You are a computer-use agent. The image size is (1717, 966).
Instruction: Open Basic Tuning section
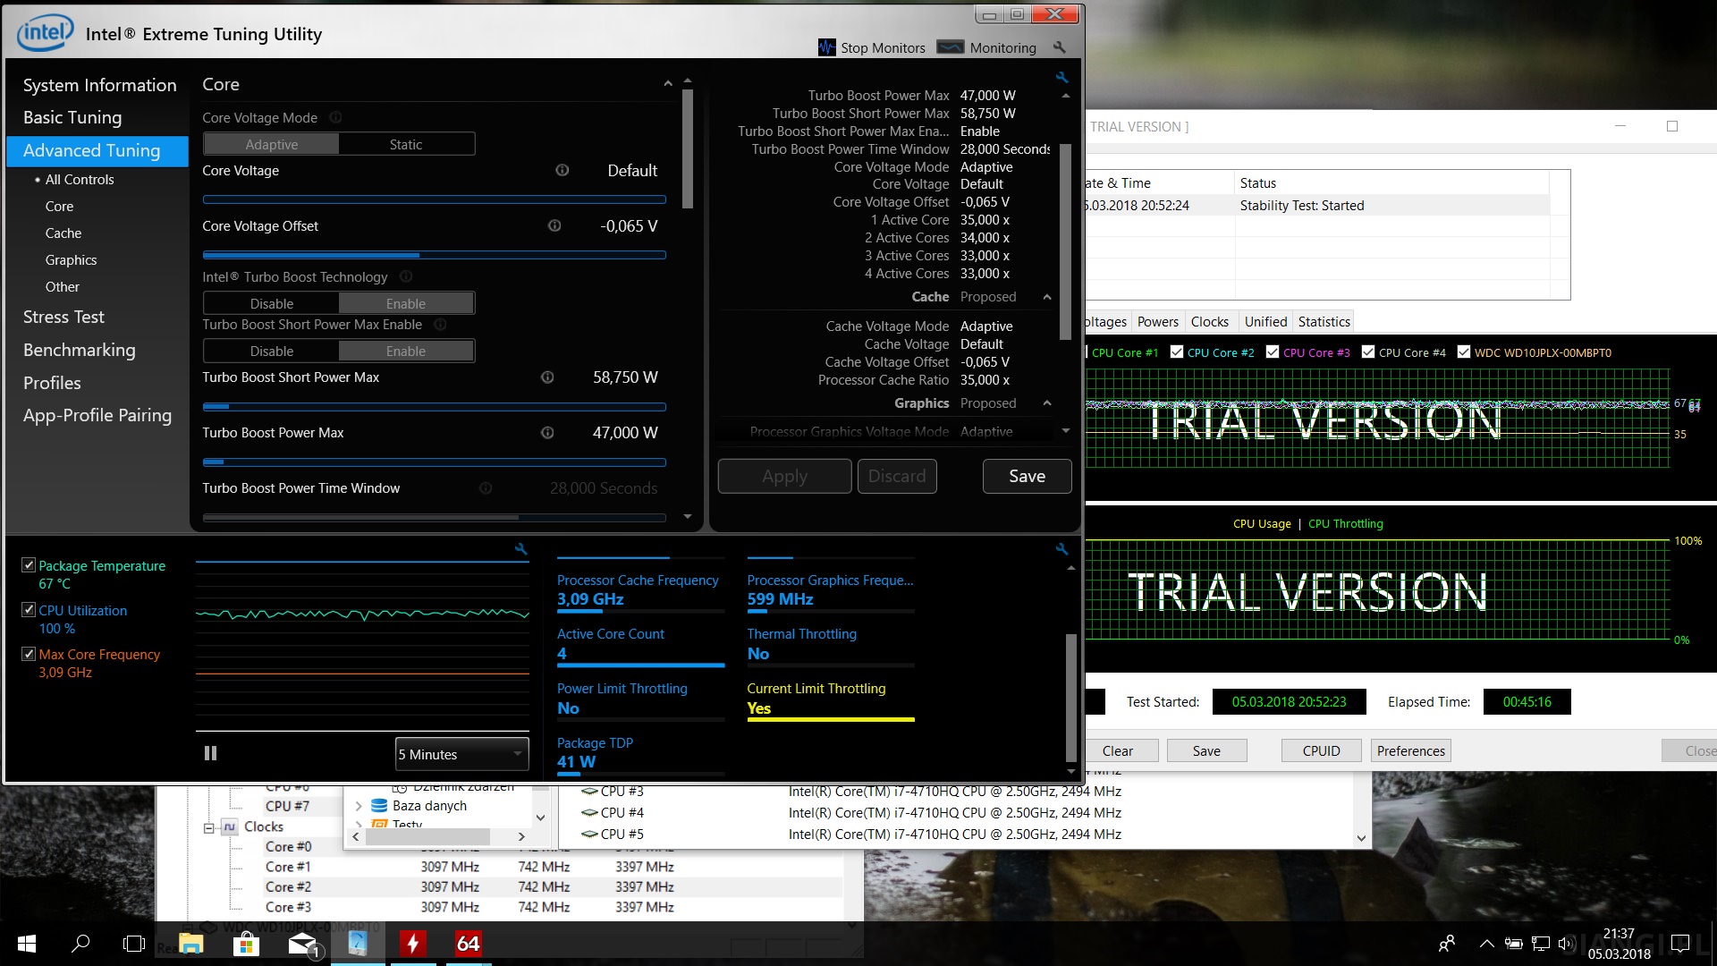72,117
